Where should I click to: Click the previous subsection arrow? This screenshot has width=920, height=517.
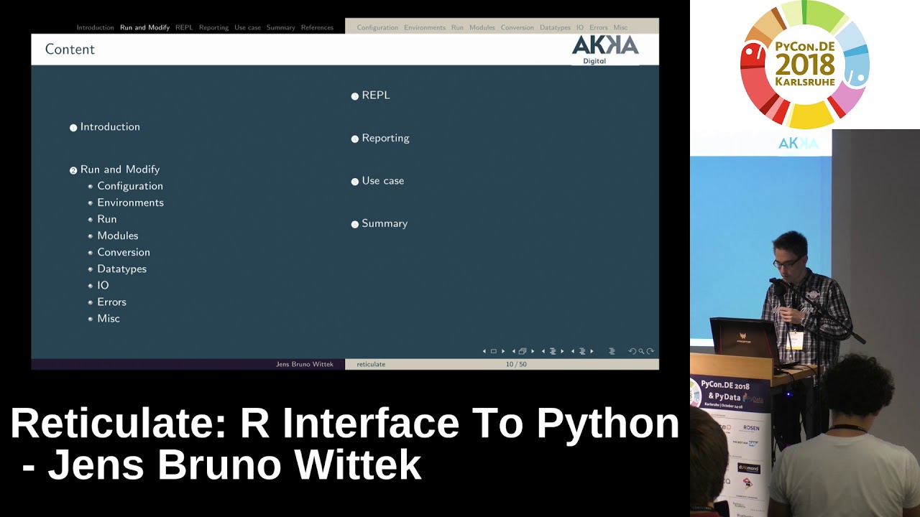[x=543, y=351]
